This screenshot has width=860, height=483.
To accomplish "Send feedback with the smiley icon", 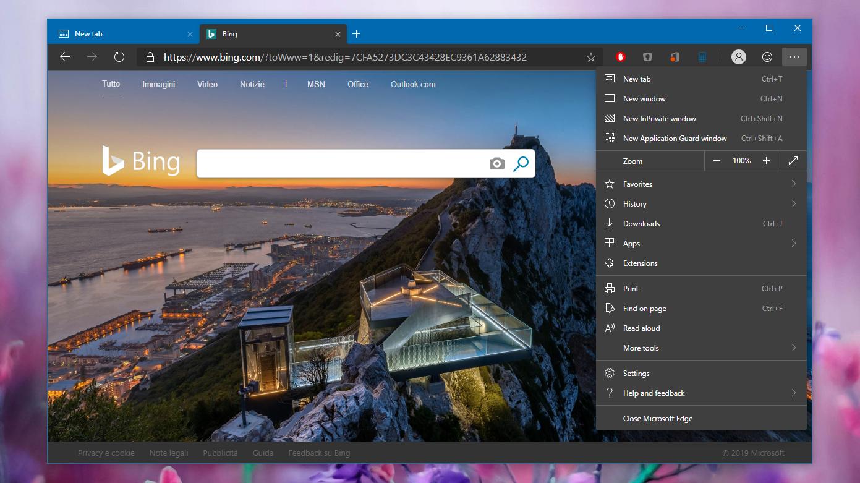I will coord(767,57).
